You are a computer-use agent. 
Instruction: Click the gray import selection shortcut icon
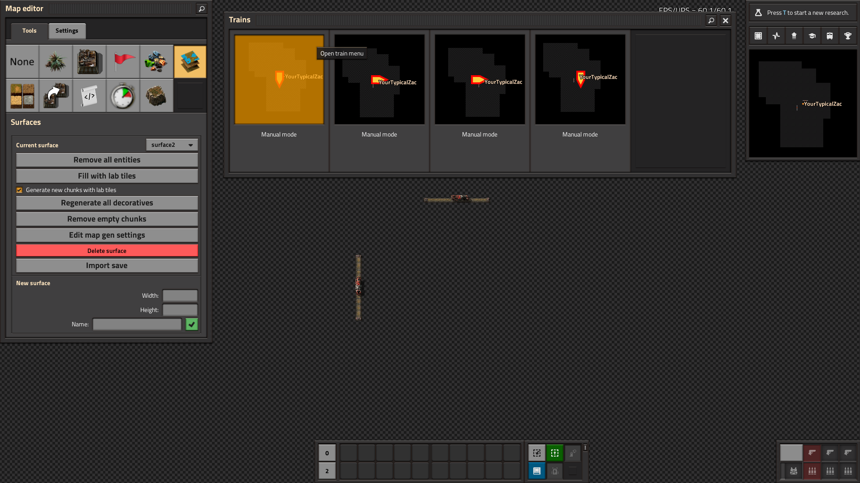click(537, 453)
